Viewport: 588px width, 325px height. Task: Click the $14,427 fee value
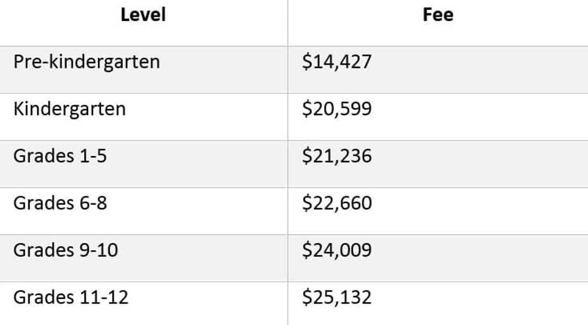click(x=337, y=62)
